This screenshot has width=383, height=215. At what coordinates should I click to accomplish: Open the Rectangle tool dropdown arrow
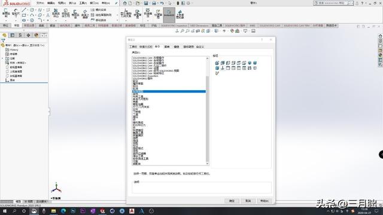[28, 15]
